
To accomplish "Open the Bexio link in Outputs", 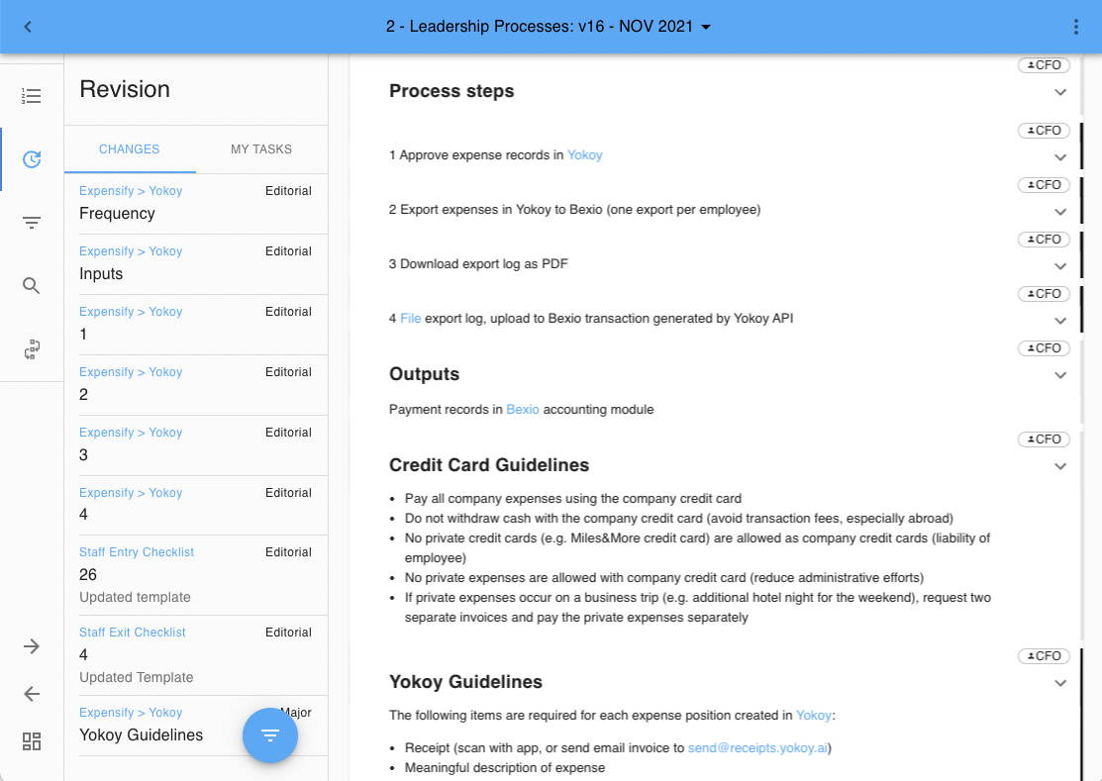I will [523, 410].
